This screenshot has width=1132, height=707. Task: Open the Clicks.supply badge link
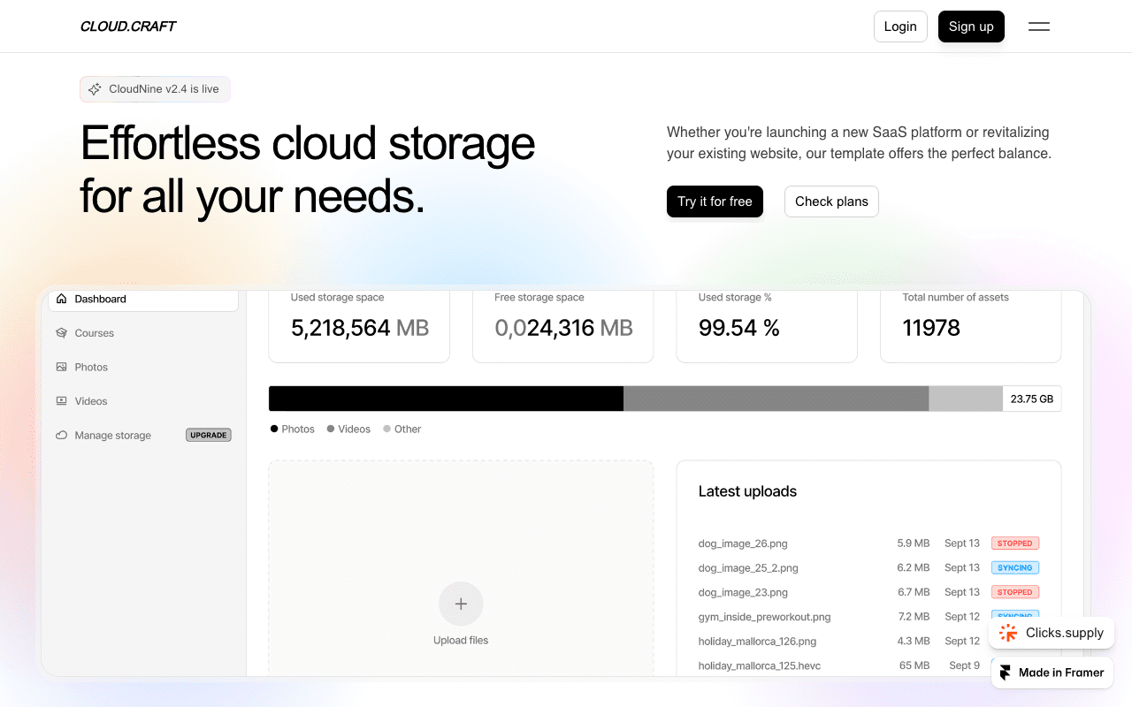pos(1052,633)
